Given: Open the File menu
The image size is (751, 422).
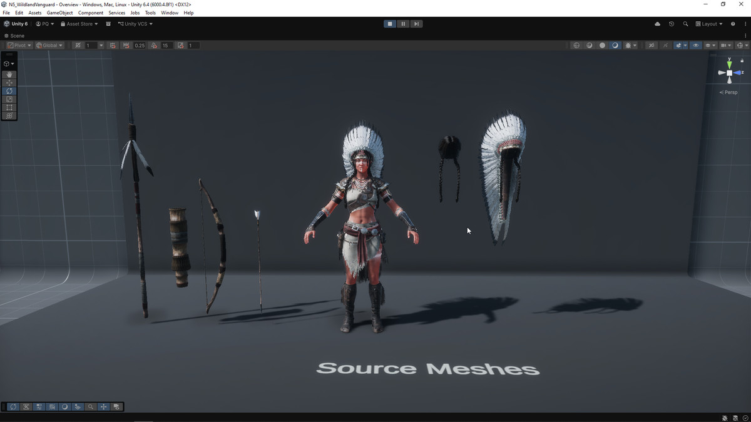Looking at the screenshot, I should click(x=6, y=13).
